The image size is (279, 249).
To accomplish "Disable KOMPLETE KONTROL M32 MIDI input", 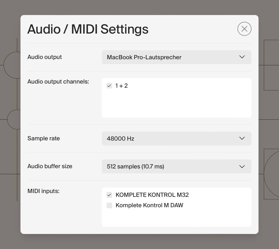I will coord(109,195).
